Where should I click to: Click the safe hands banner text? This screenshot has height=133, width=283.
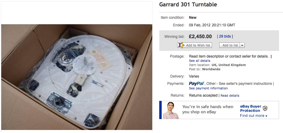pos(207,109)
